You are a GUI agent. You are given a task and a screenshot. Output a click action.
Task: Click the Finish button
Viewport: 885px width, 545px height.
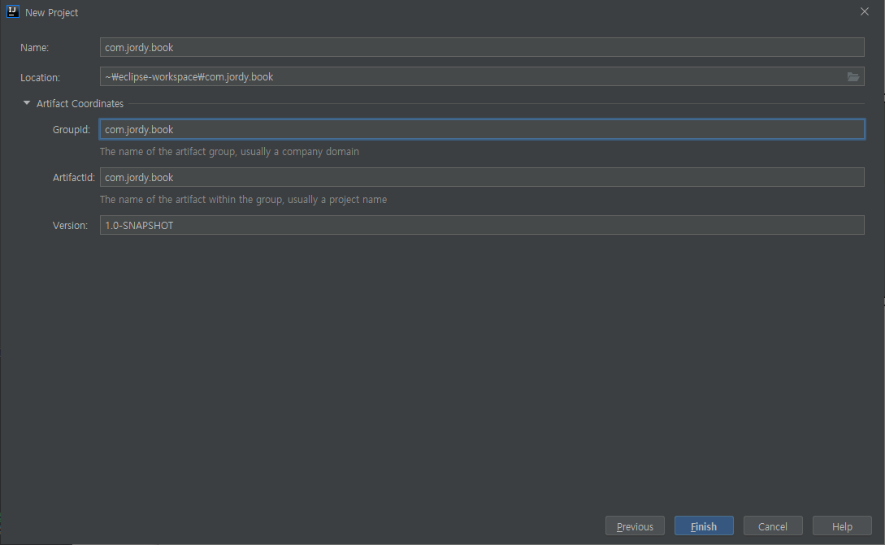(704, 526)
